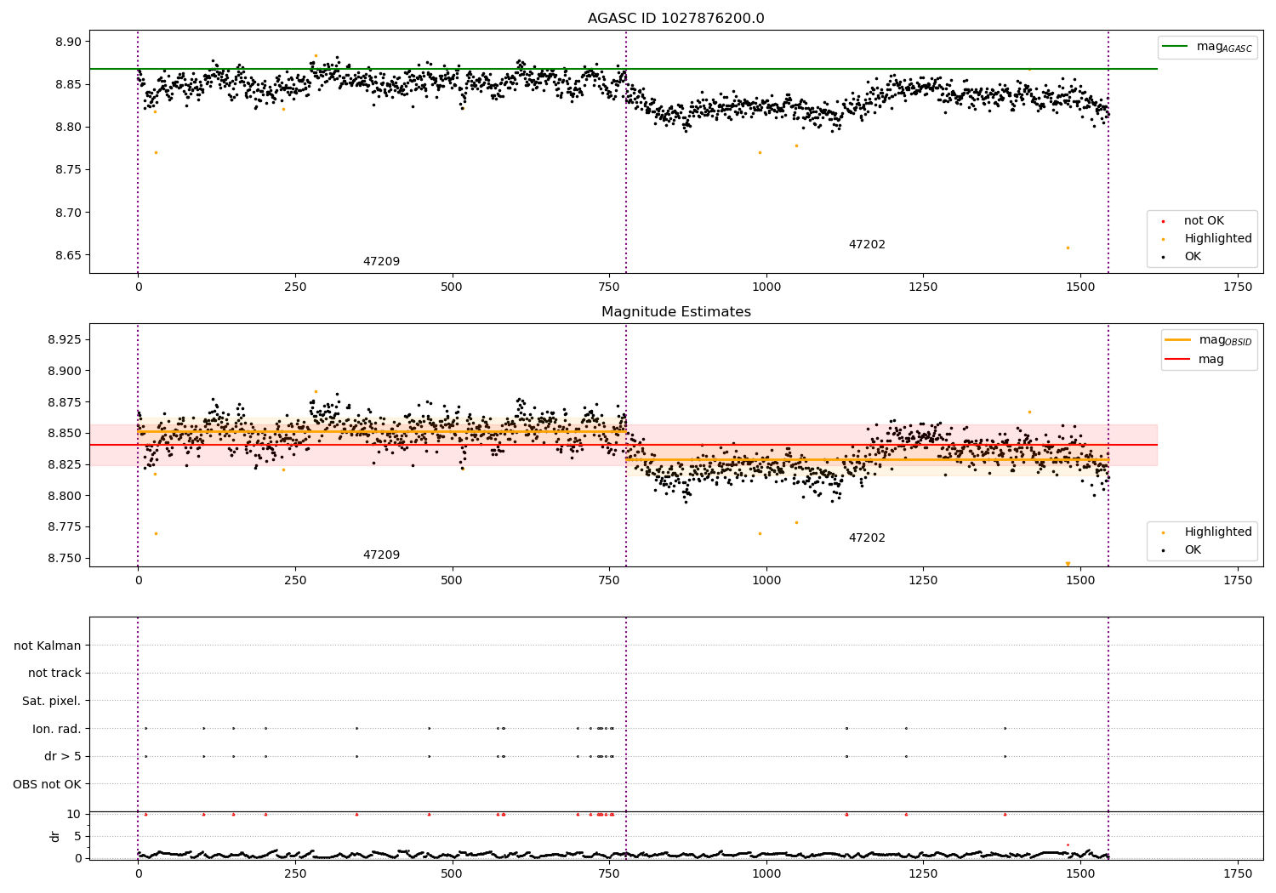
Task: Click the mag OBSID legend label
Action: tap(1225, 340)
